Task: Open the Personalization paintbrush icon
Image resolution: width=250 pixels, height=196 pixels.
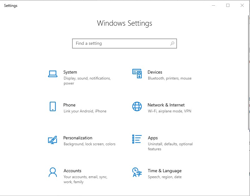Action: pos(53,140)
